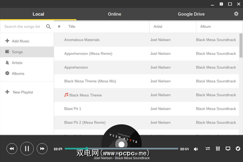This screenshot has width=243, height=162.
Task: Skip to the next track
Action: point(42,149)
